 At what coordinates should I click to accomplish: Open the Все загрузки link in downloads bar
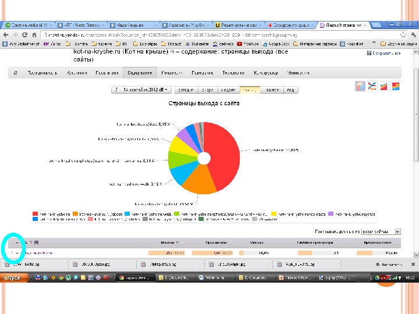[x=389, y=265]
